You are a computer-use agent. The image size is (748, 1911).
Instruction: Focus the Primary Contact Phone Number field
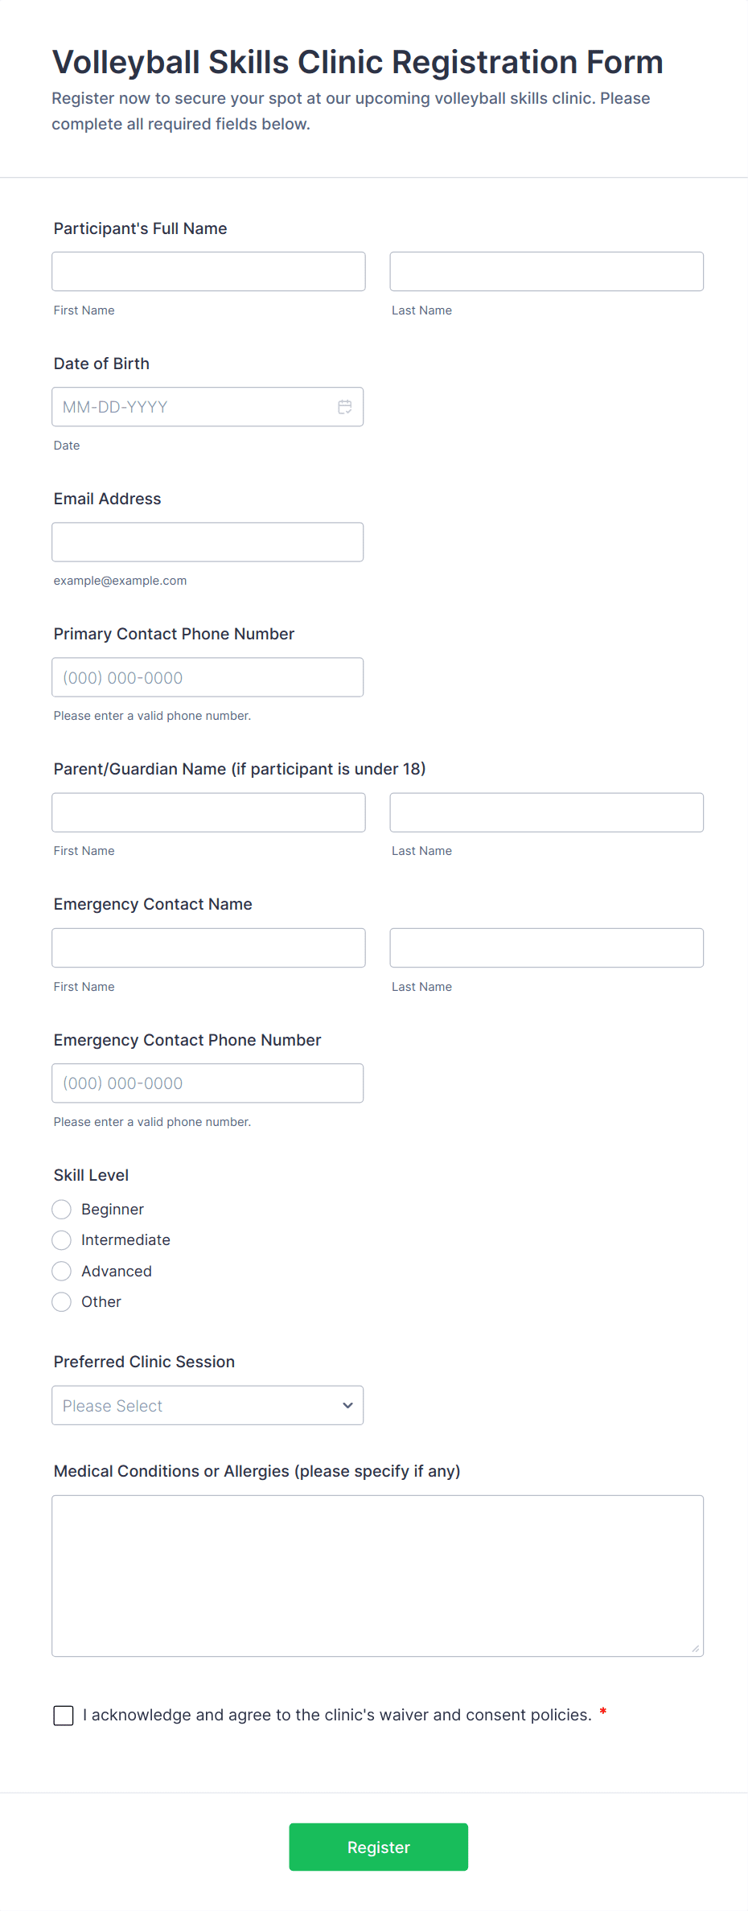208,677
